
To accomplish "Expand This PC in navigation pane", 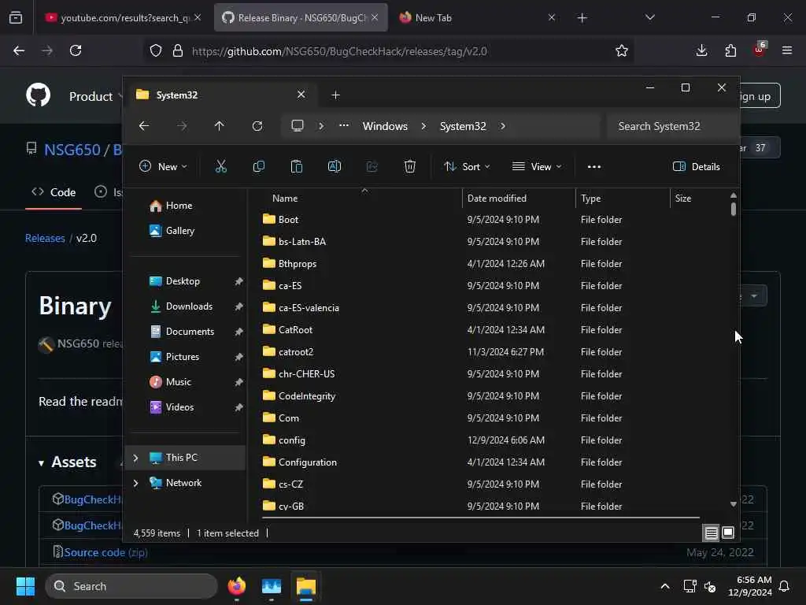I will pos(135,458).
